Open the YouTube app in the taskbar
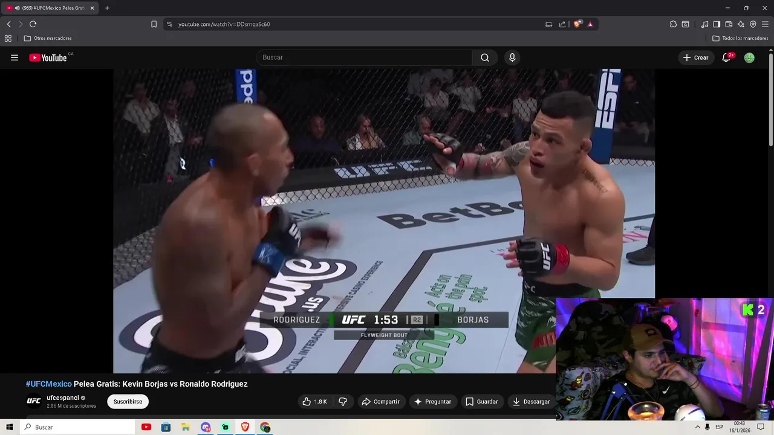The width and height of the screenshot is (774, 435). [x=146, y=427]
